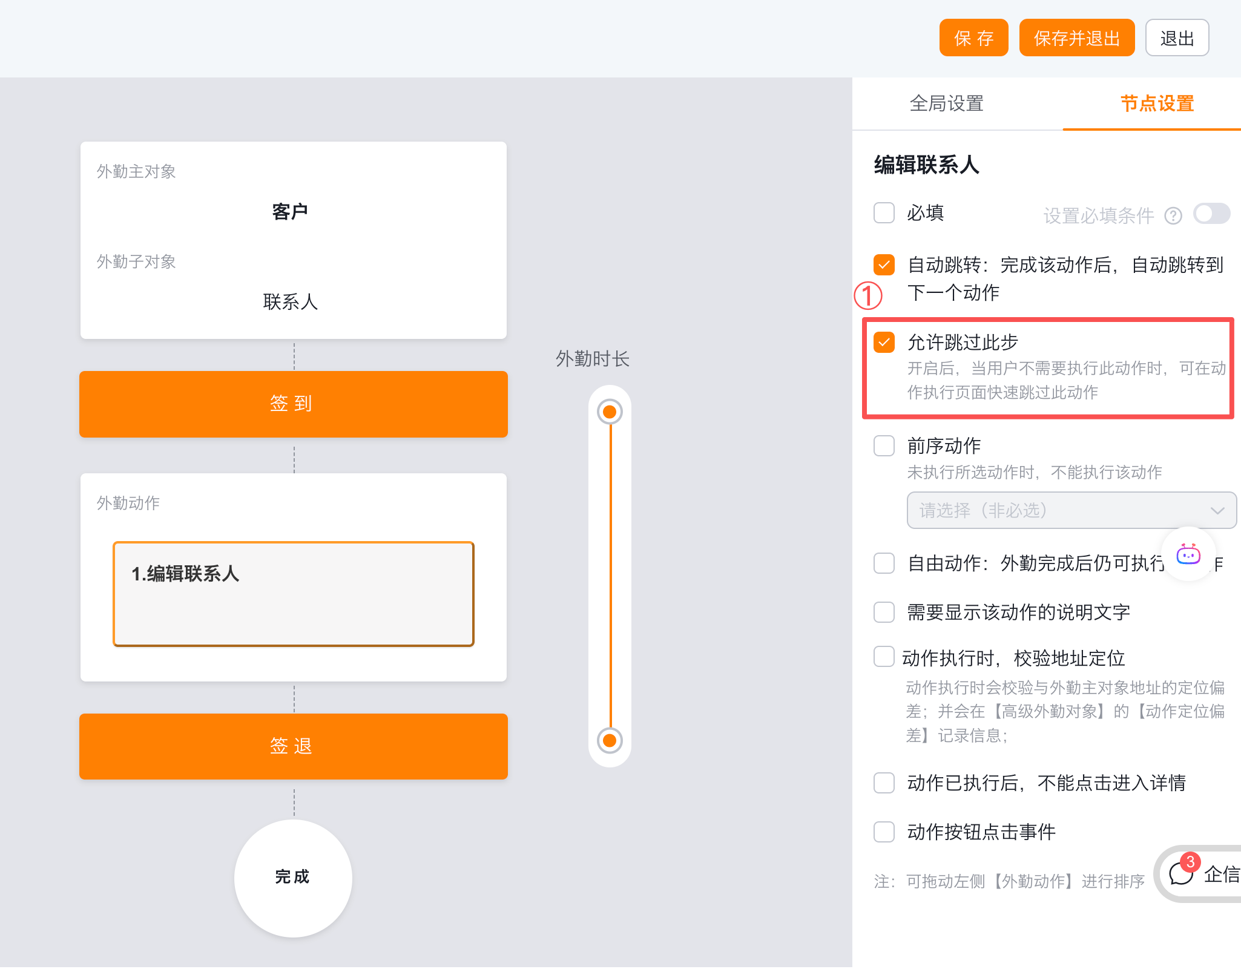Click the dropdown chevron arrow for 前序动作
This screenshot has height=972, width=1241.
pos(1217,511)
